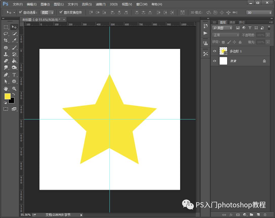275x218 pixels.
Task: Create a new layer
Action: pos(258,215)
